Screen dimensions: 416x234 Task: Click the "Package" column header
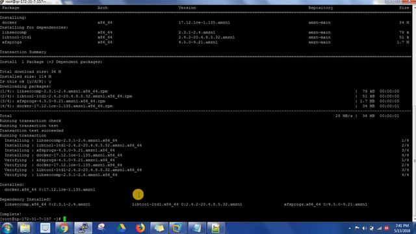point(10,8)
